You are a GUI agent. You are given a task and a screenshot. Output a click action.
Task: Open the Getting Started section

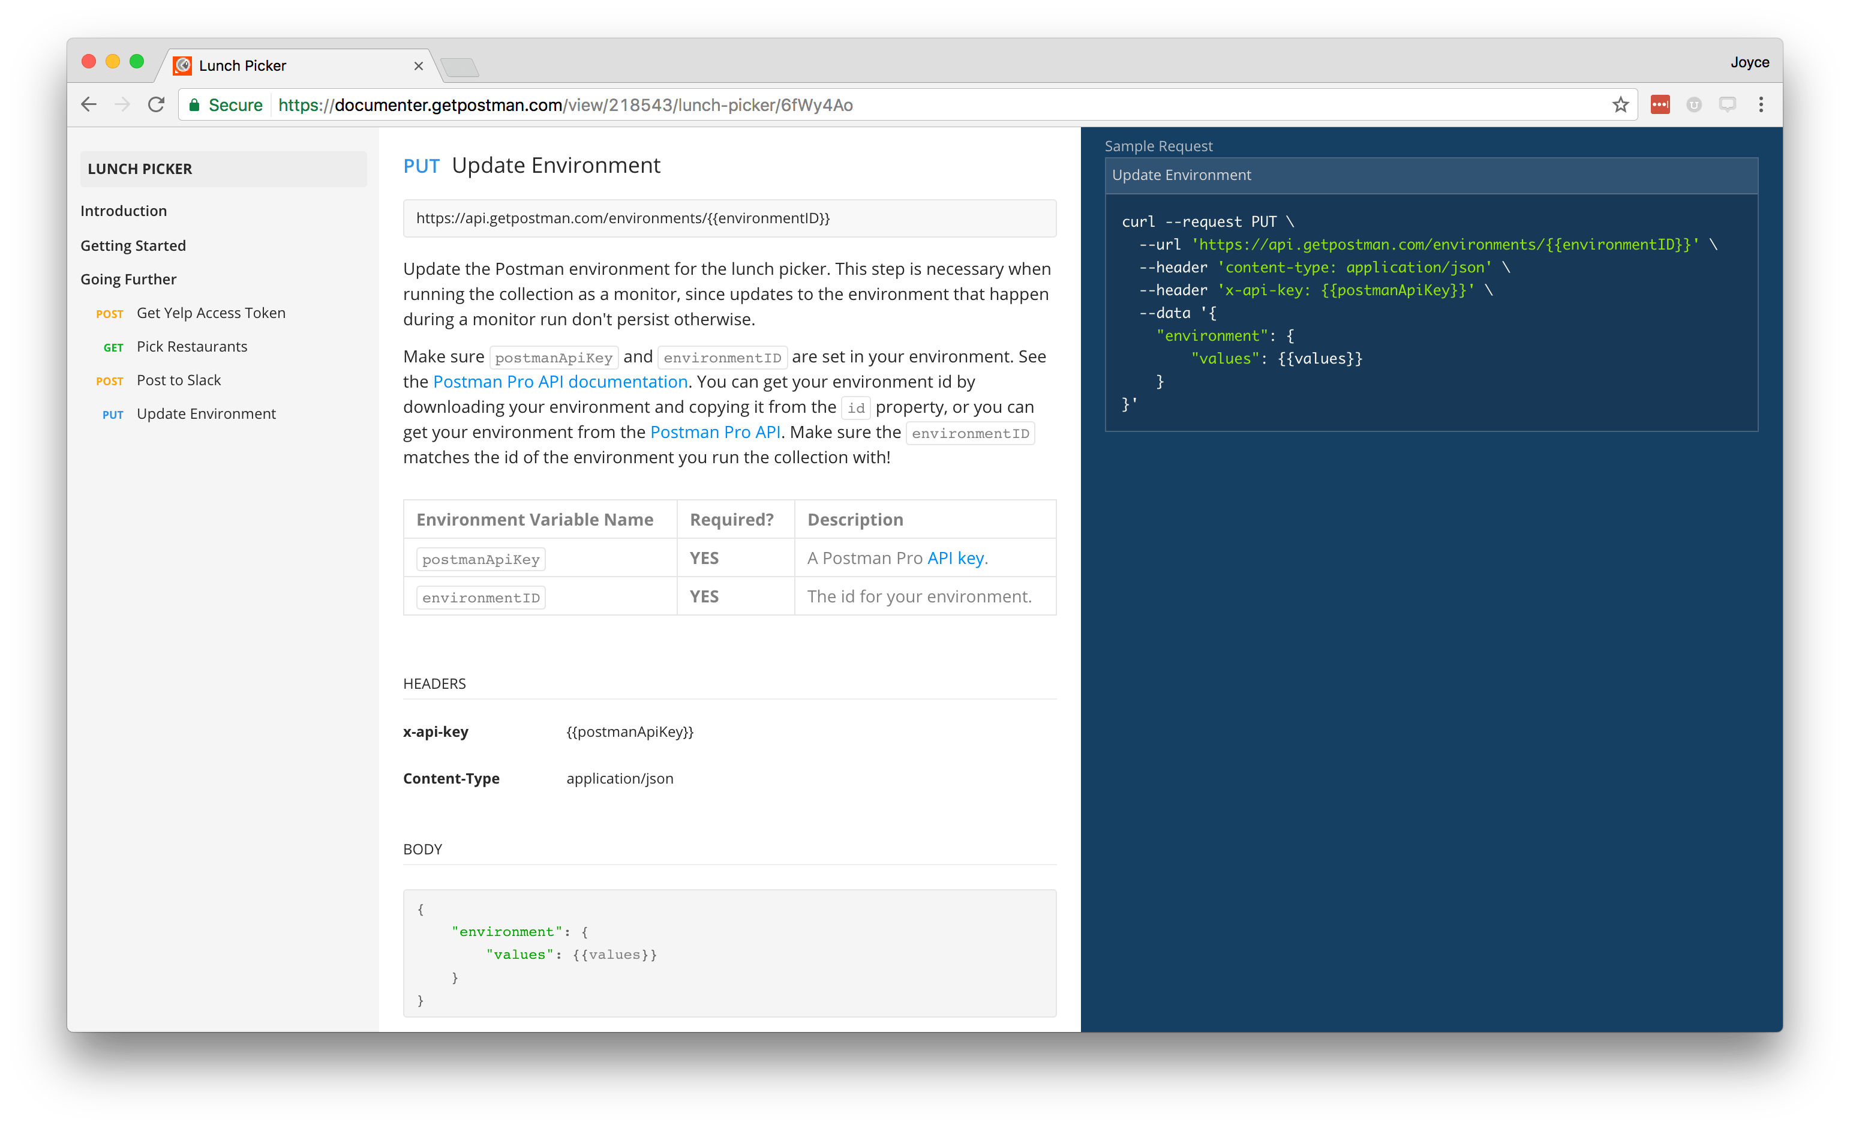[x=133, y=245]
